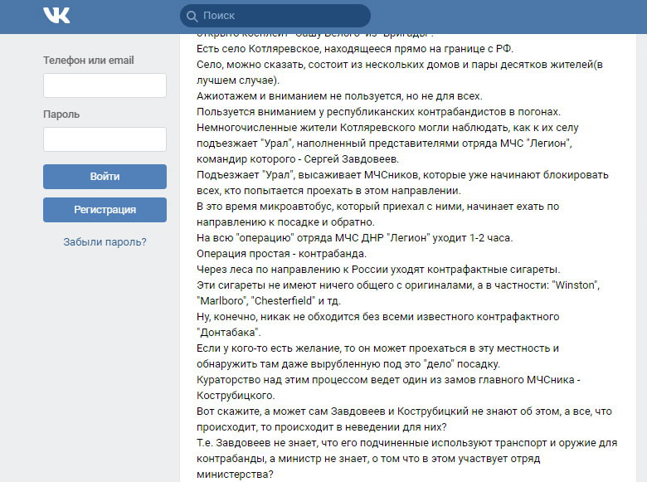Click the Пароль label above the field

point(61,114)
